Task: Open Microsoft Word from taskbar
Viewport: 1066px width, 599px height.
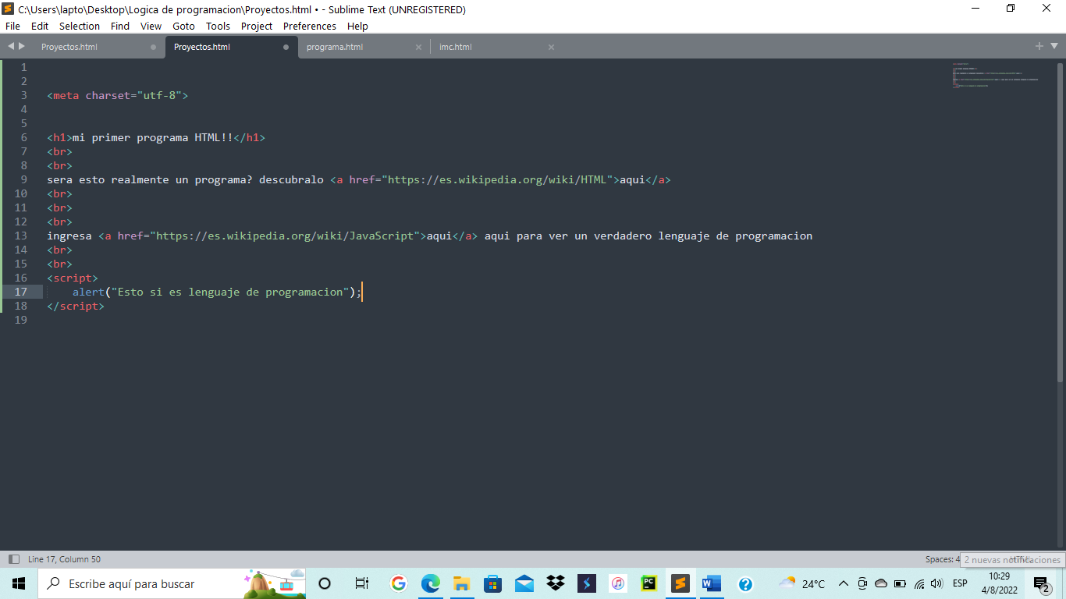Action: (711, 583)
